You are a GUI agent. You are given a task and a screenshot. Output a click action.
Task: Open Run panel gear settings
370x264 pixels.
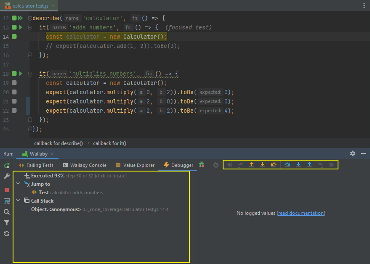[x=353, y=153]
